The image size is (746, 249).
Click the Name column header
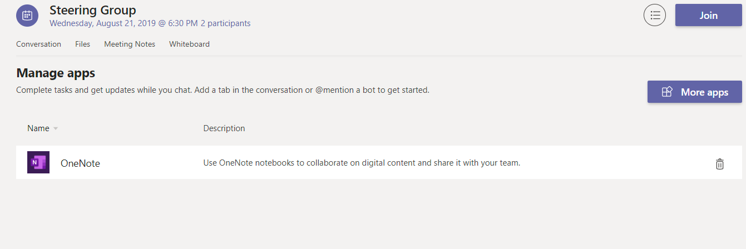[38, 128]
